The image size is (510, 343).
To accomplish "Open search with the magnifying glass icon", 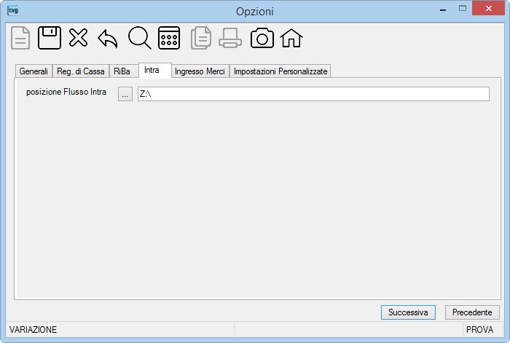I will [140, 38].
